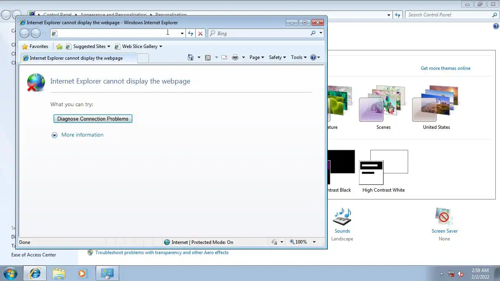Click the RSS Feeds icon
The image size is (500, 281).
click(208, 57)
